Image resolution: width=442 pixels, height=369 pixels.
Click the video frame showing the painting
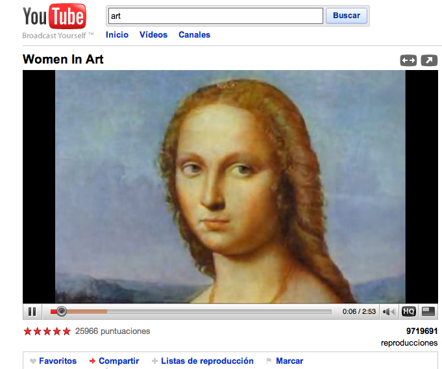click(x=230, y=187)
